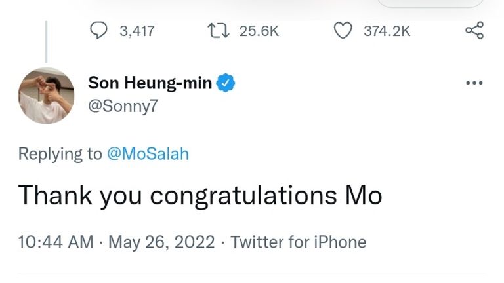
Task: Open the share icon menu
Action: coord(474,30)
